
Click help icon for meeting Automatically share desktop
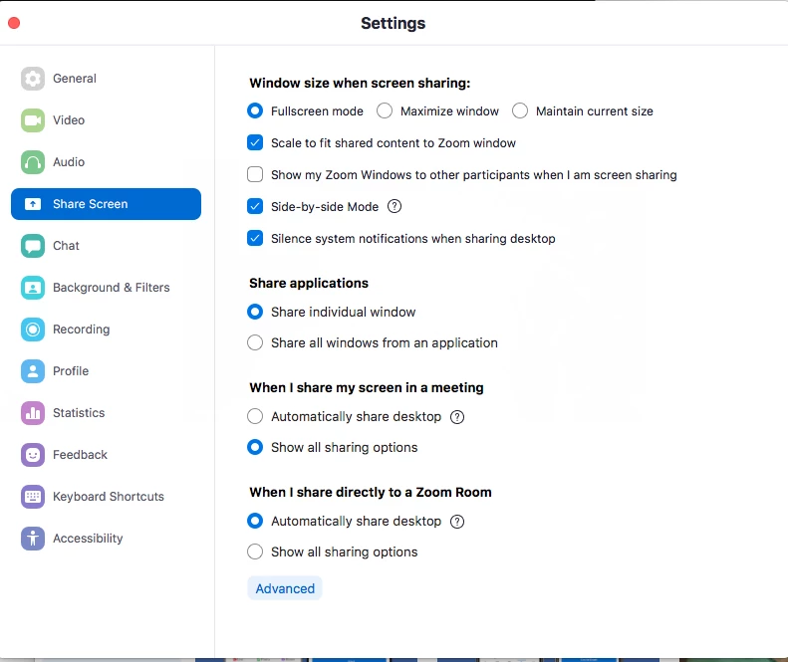[457, 417]
